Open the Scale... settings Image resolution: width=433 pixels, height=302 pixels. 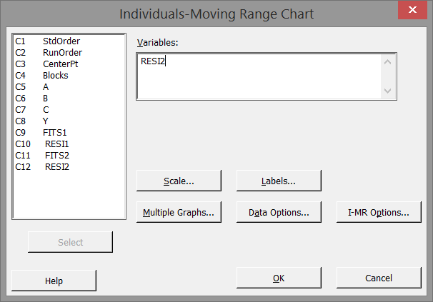pyautogui.click(x=179, y=181)
